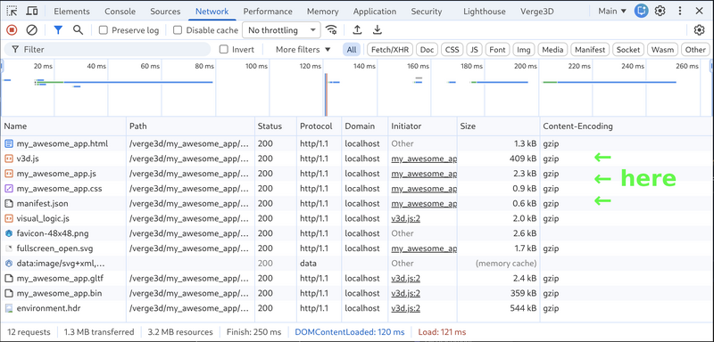Switch to the Elements tab

coord(72,12)
